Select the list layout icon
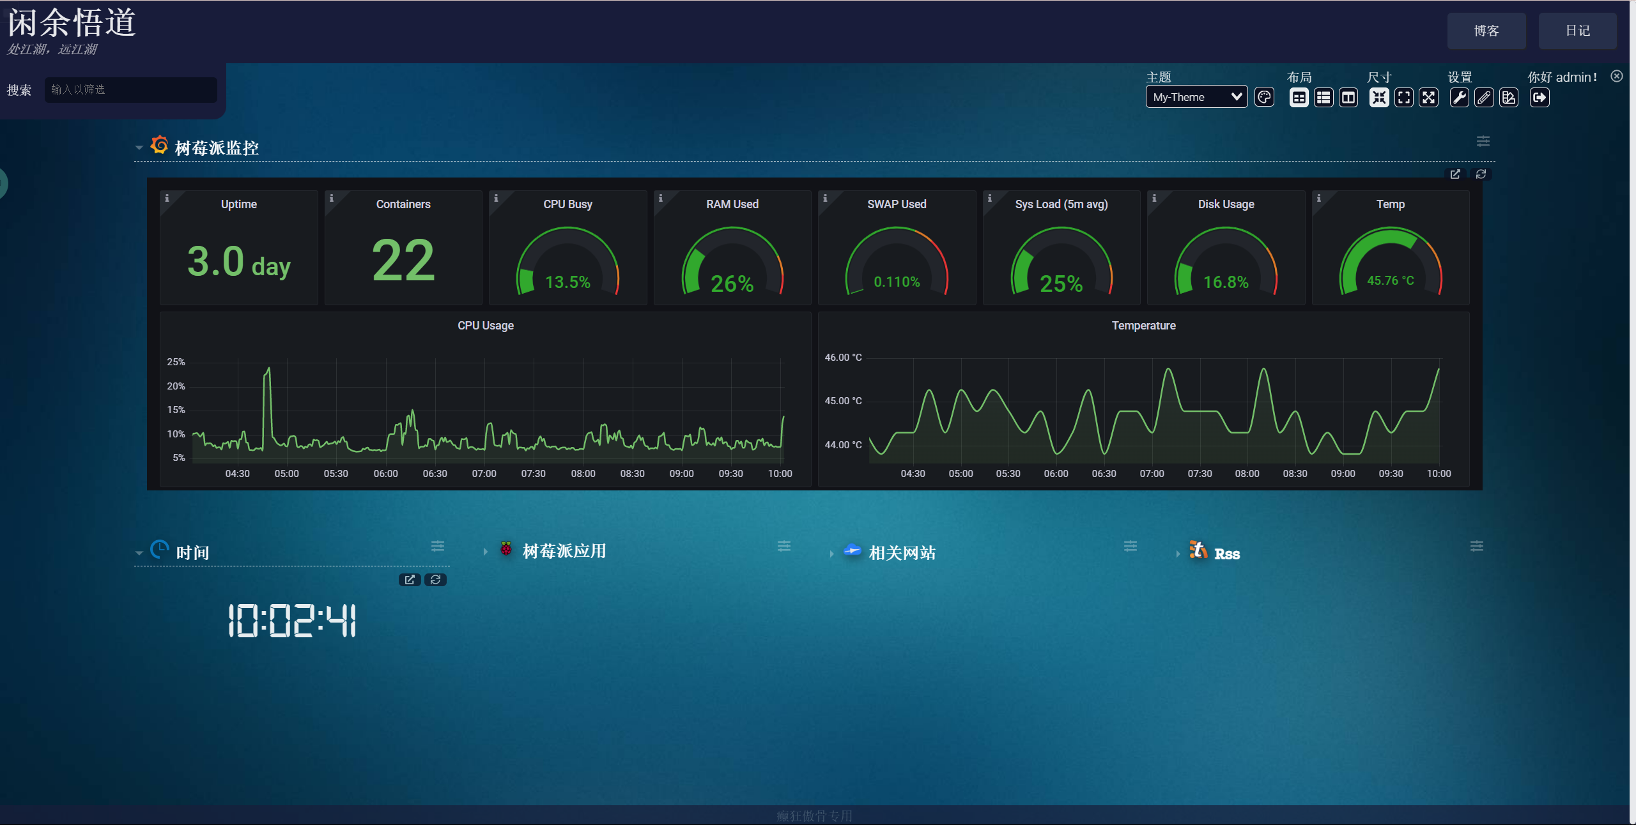The width and height of the screenshot is (1636, 825). 1323,98
